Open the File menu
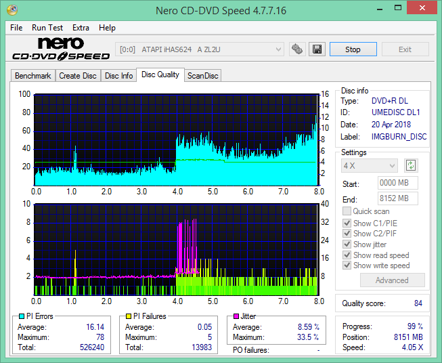The width and height of the screenshot is (442, 363). (16, 28)
